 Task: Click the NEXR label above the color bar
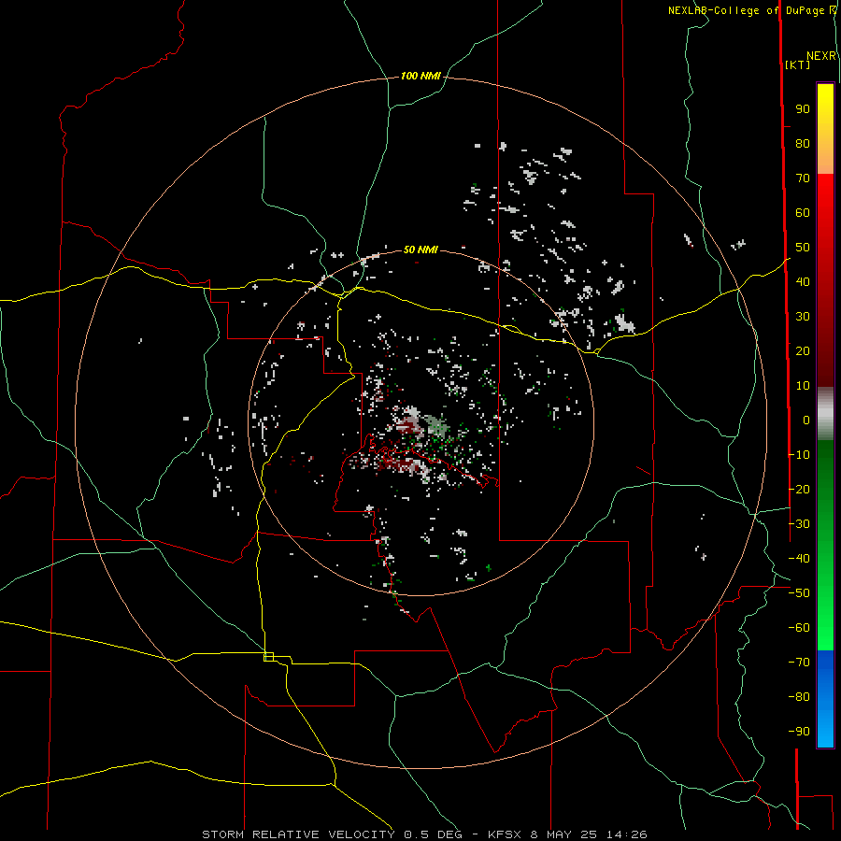pos(820,56)
